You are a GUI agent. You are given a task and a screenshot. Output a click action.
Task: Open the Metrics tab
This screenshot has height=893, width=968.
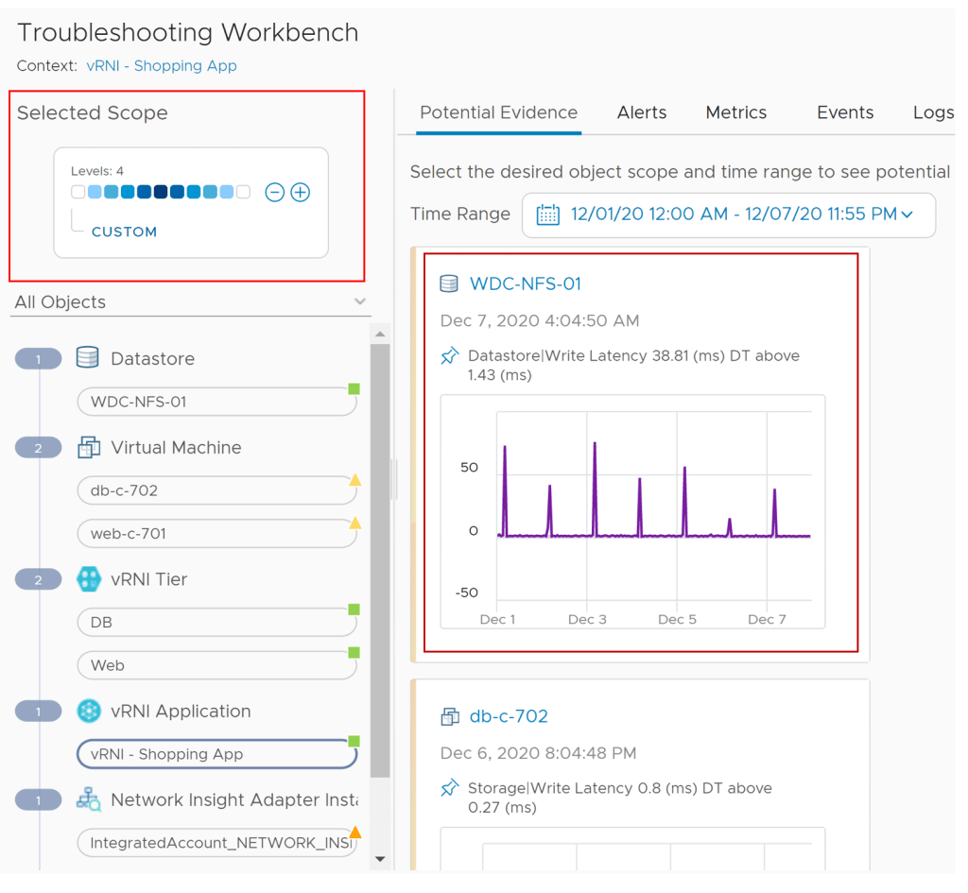point(735,112)
